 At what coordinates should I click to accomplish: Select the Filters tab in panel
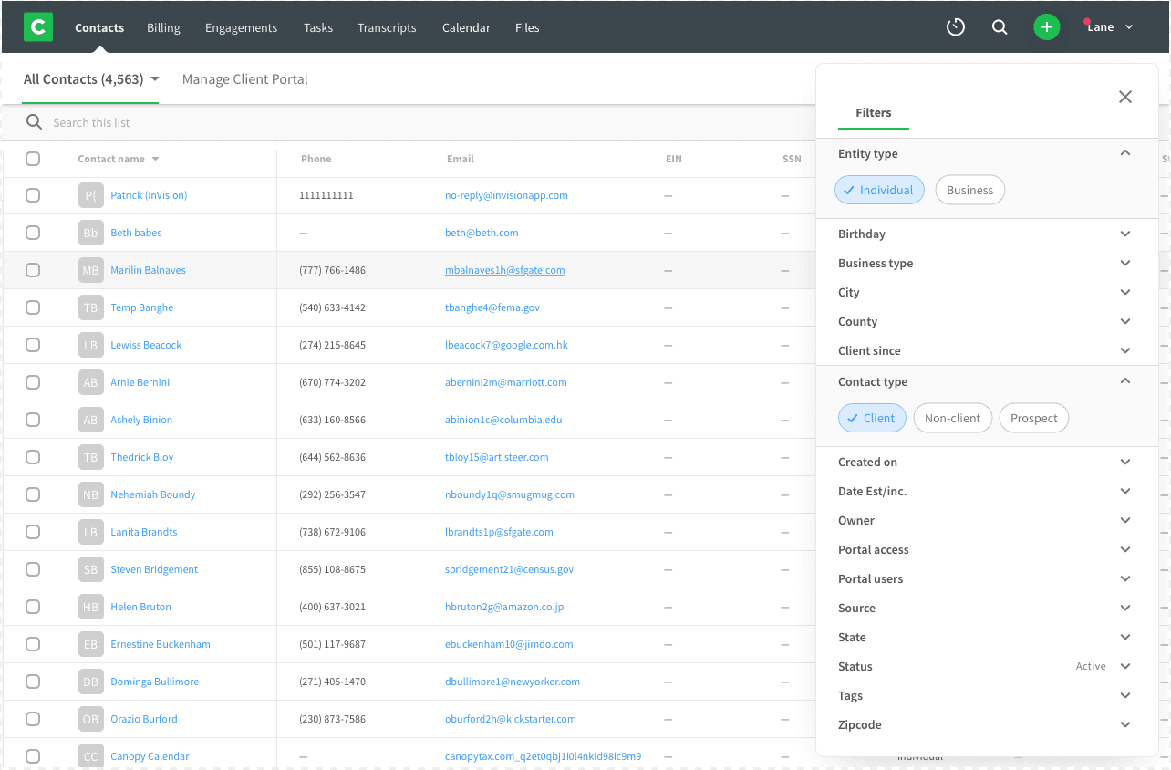click(874, 112)
